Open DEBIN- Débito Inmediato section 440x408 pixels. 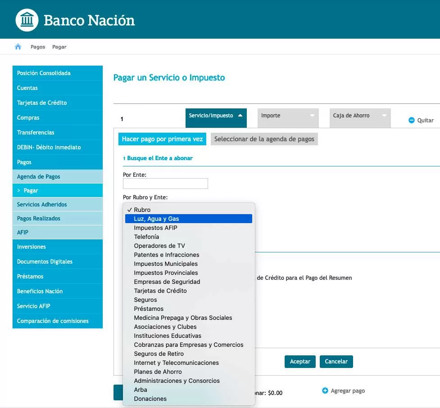58,147
